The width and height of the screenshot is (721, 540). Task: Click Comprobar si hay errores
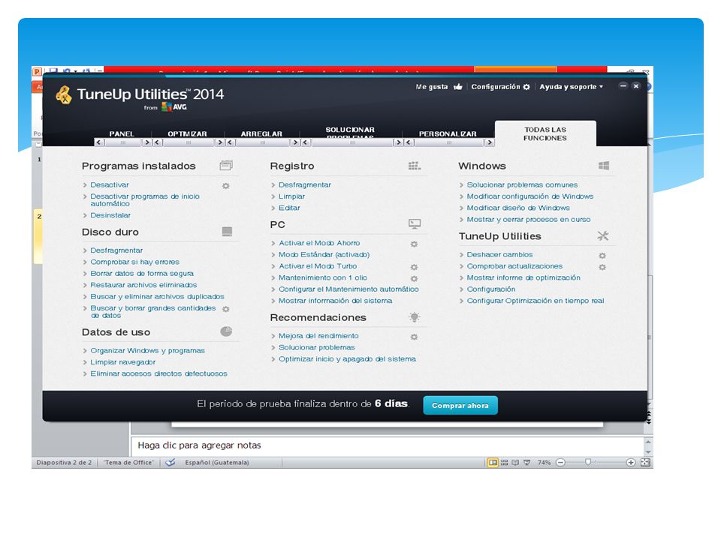click(x=134, y=262)
